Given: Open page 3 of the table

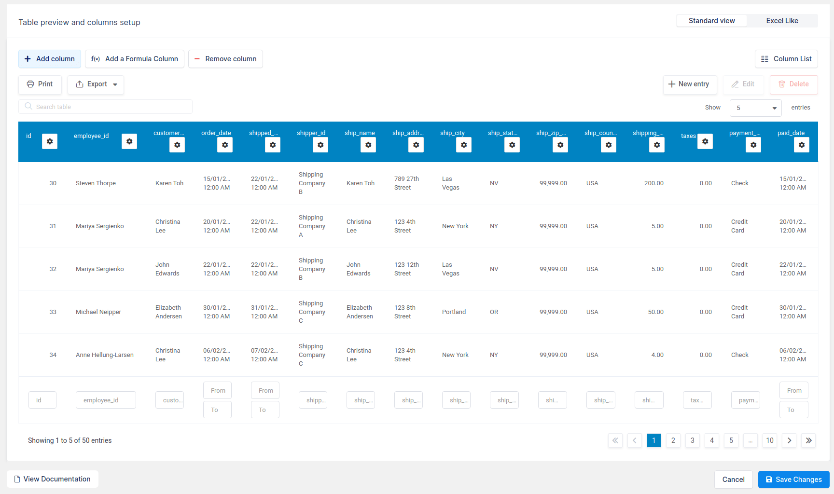Looking at the screenshot, I should (692, 440).
